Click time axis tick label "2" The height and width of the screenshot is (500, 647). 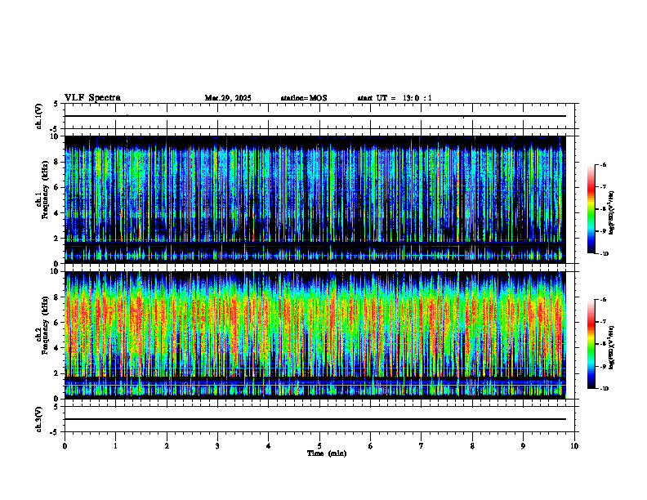tap(167, 446)
